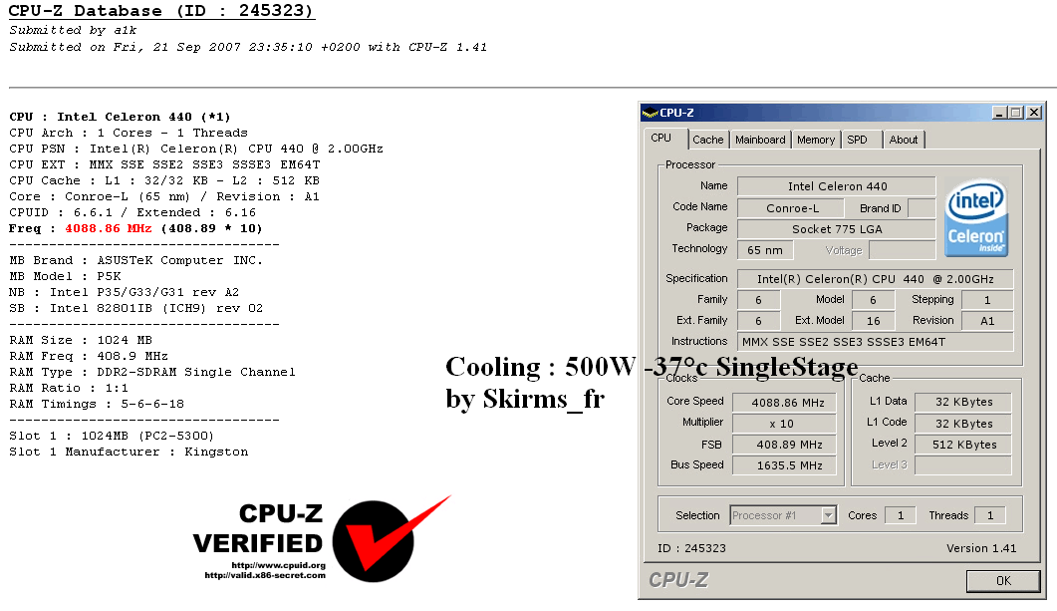Click the 'RAM Timings : 5-6-6-18' line
Screen dimensions: 1057x611
(97, 404)
